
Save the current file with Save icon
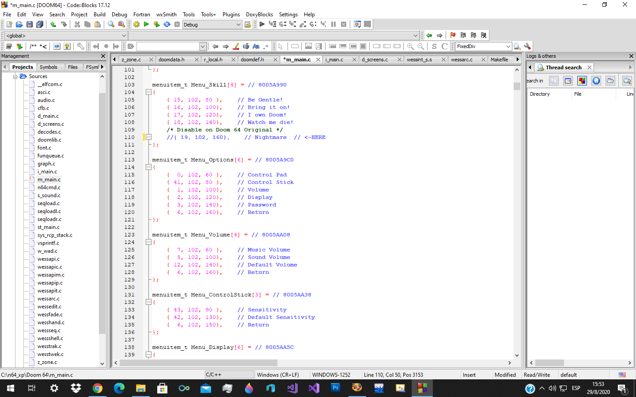(x=29, y=24)
